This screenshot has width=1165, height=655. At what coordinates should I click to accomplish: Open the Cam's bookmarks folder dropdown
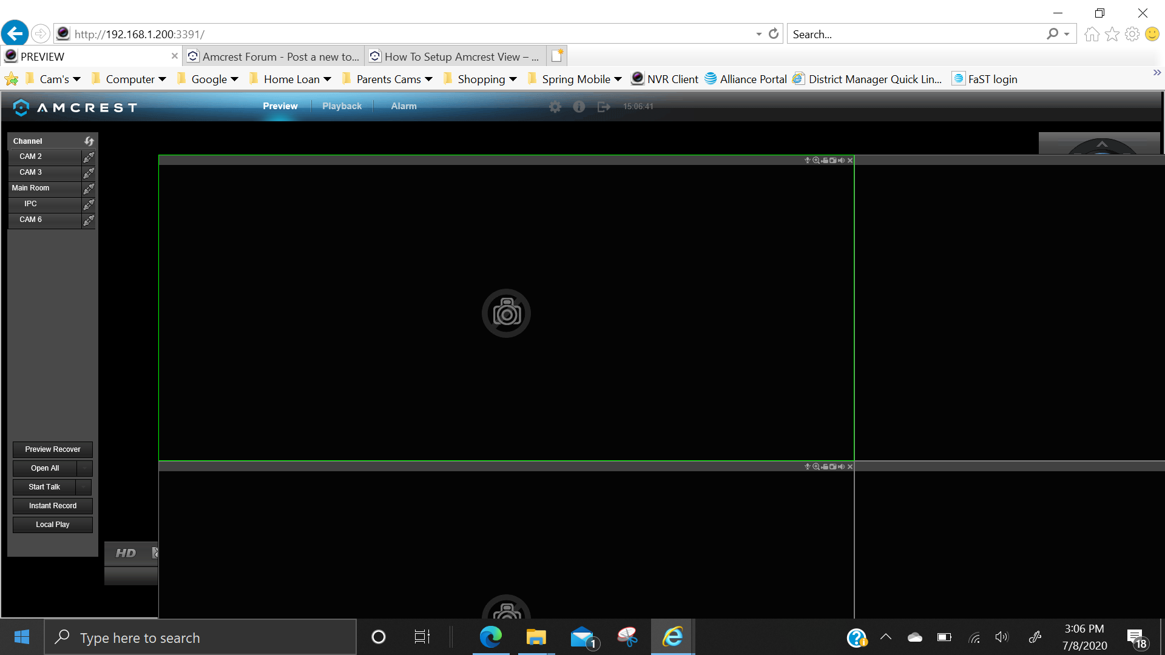tap(53, 79)
